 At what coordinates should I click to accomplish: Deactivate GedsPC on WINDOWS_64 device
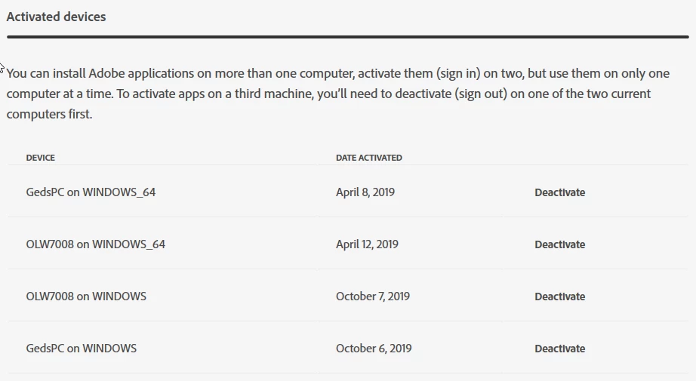[x=559, y=192]
